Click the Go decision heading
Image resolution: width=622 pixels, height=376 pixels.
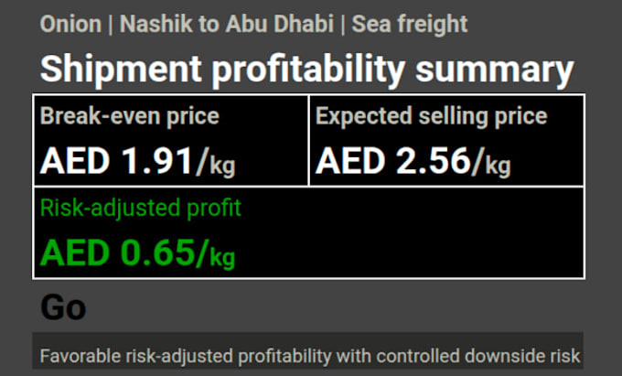coord(63,307)
